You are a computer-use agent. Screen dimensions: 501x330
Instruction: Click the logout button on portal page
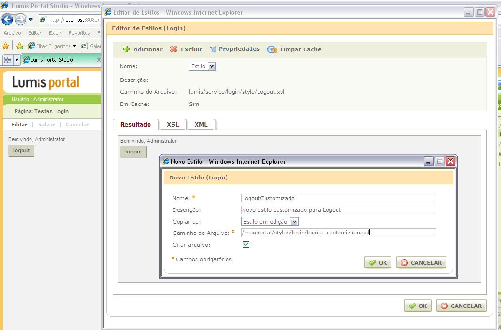[22, 151]
